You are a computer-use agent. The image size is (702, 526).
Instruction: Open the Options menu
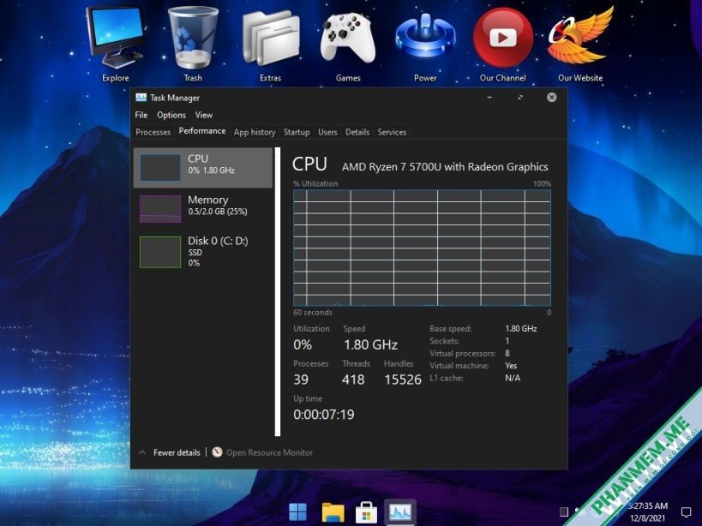coord(171,115)
